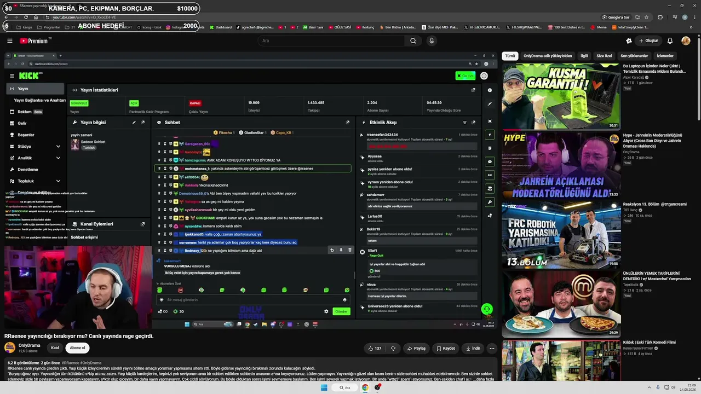Open the OĞUZ SASİ bookmark
The image size is (701, 394).
tap(340, 27)
